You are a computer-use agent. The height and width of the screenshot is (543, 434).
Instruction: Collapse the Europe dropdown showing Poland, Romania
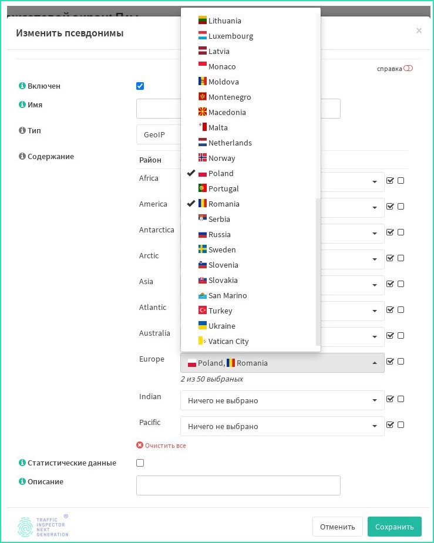click(282, 363)
